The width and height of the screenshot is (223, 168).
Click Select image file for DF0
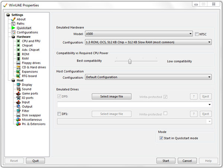tap(111, 97)
